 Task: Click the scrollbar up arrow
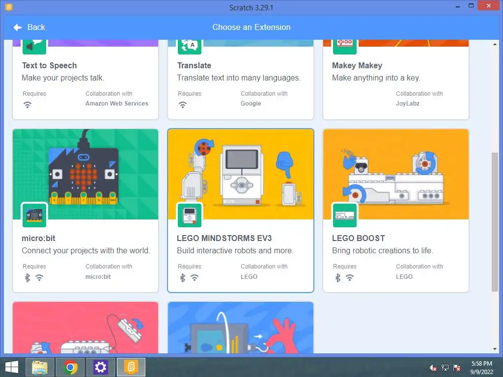495,44
